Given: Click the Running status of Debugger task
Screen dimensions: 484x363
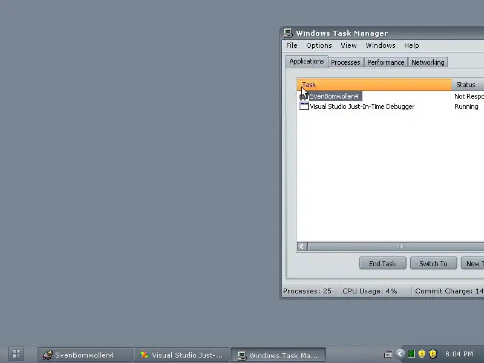Looking at the screenshot, I should 466,106.
